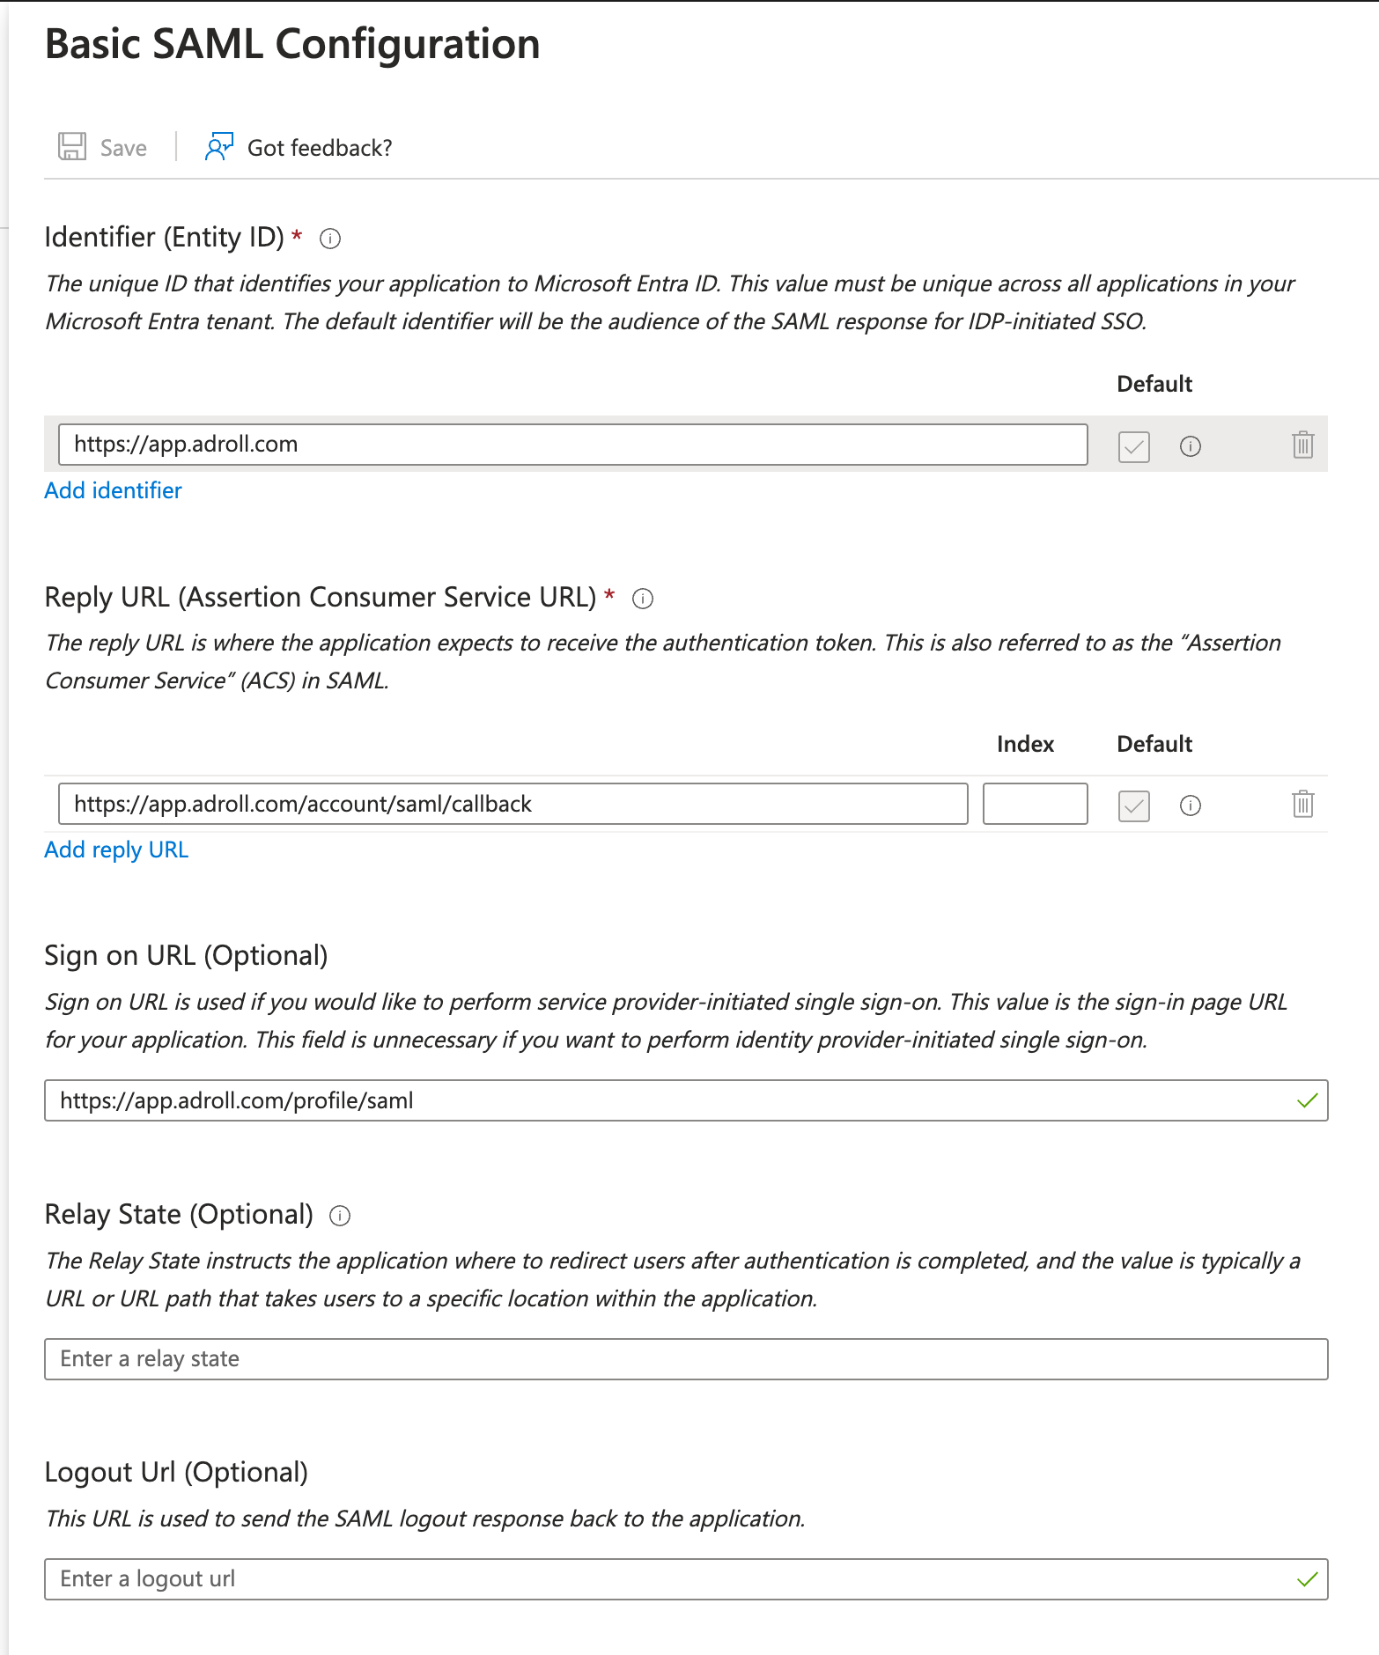
Task: Click info icon next to identifier Default checkbox
Action: click(x=1190, y=446)
